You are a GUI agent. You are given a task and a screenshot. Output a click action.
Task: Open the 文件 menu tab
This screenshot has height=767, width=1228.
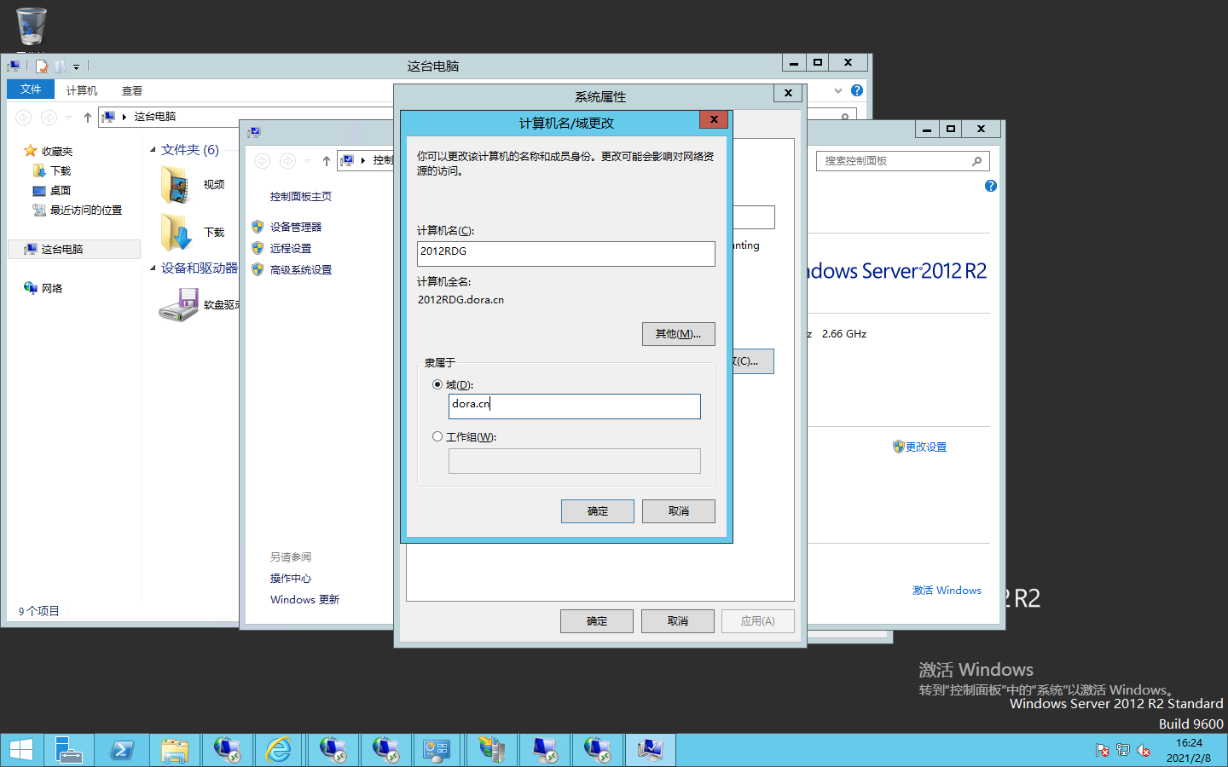pos(31,89)
